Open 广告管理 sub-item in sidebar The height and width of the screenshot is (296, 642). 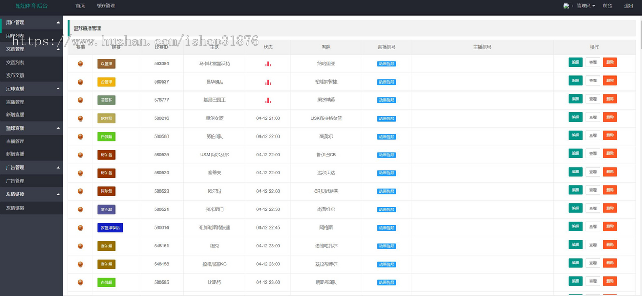coord(32,181)
